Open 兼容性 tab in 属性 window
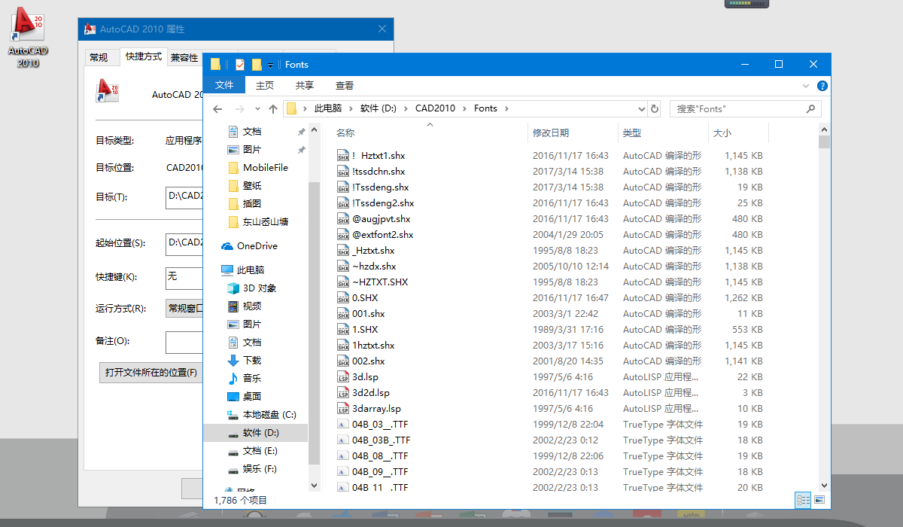This screenshot has height=527, width=903. point(184,57)
